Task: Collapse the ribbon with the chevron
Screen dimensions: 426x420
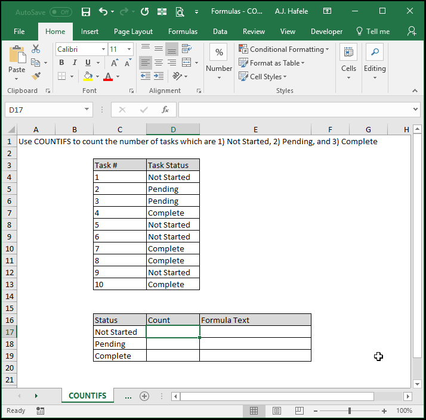Action: tap(415, 91)
